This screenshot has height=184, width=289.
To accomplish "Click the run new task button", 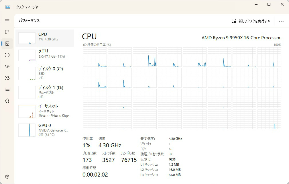I will (251, 21).
